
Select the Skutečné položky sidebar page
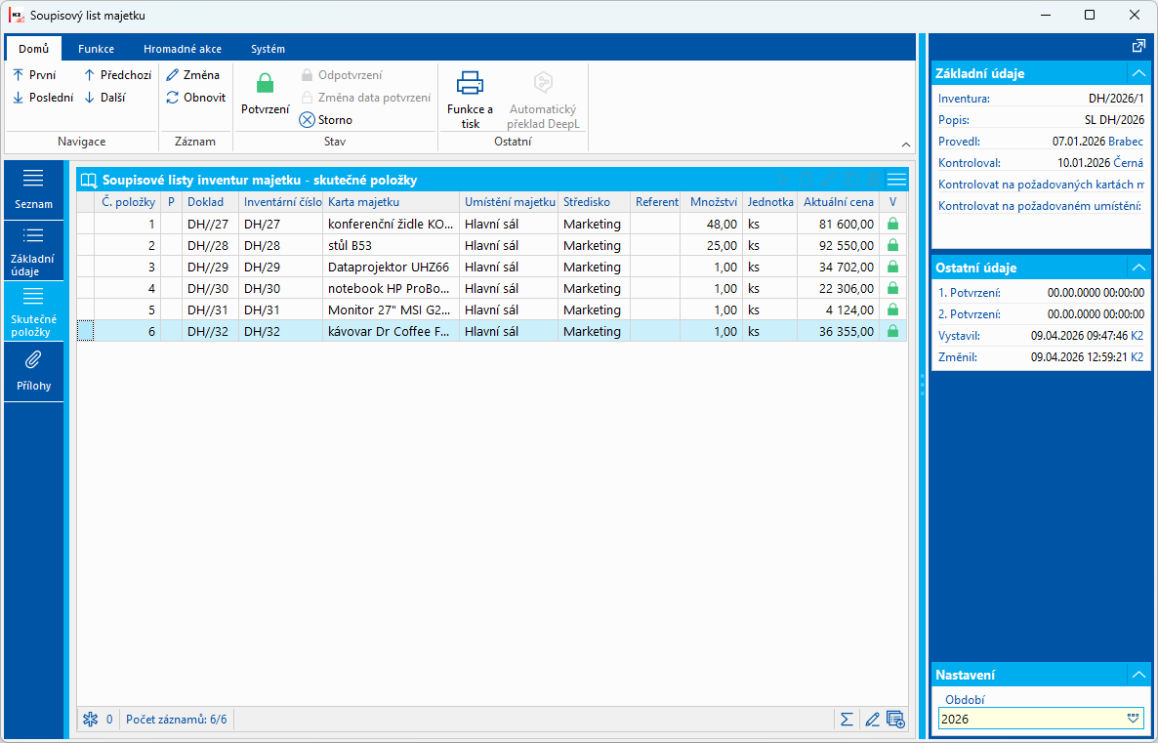33,310
